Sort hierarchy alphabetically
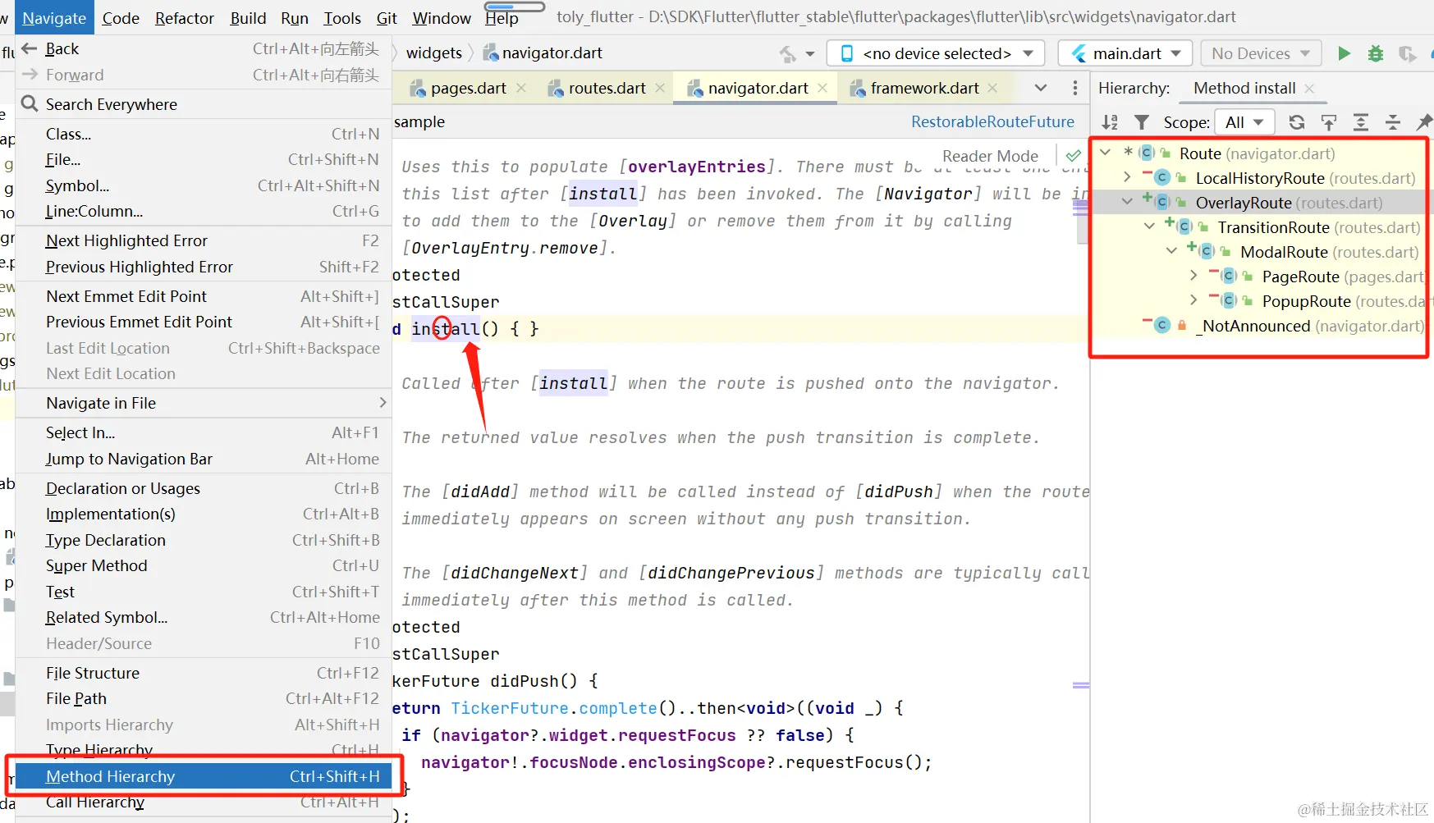1434x823 pixels. tap(1110, 122)
